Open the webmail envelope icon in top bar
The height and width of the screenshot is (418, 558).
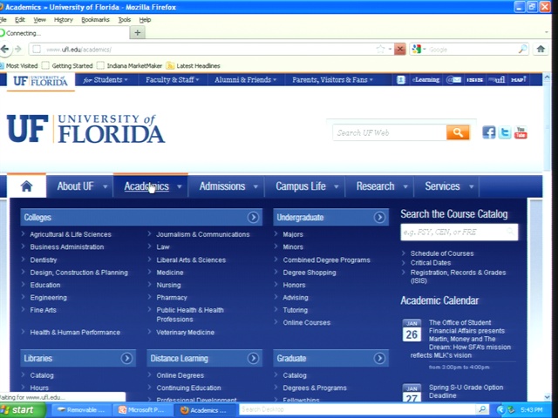tap(454, 79)
